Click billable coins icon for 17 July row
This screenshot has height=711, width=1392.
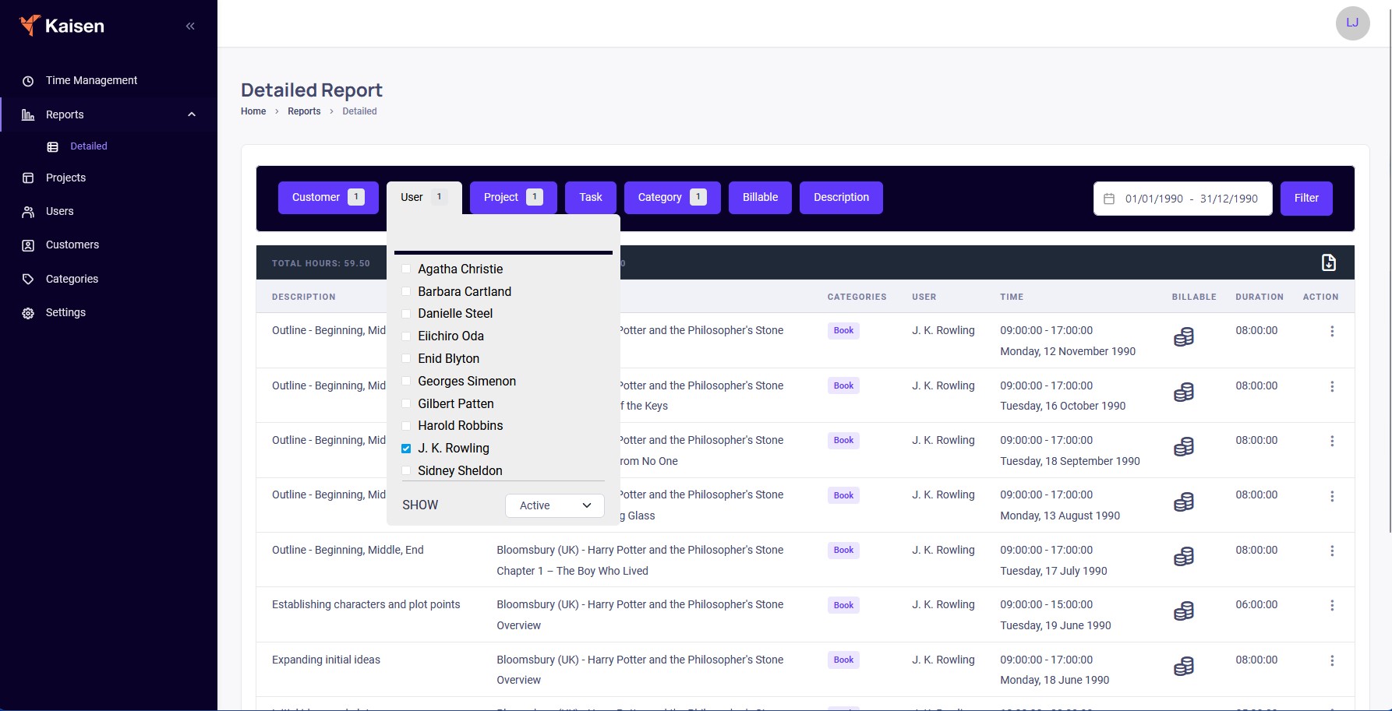click(1184, 556)
